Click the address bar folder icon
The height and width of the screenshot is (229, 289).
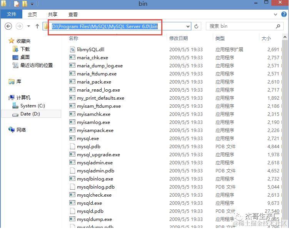[46, 27]
